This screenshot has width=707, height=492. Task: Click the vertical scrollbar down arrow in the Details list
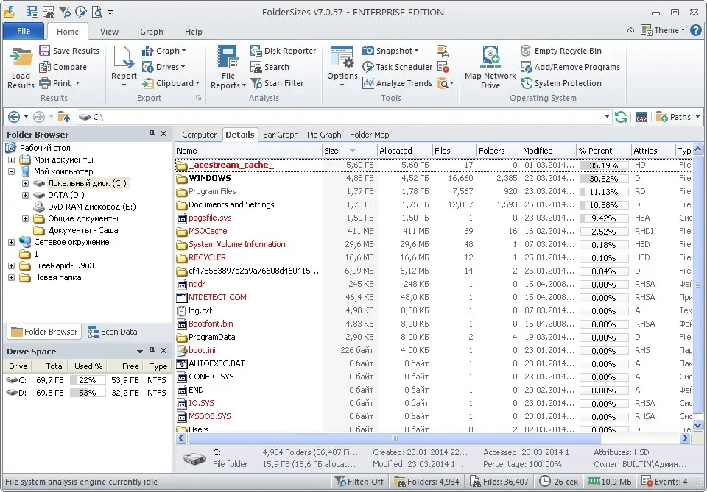point(698,425)
